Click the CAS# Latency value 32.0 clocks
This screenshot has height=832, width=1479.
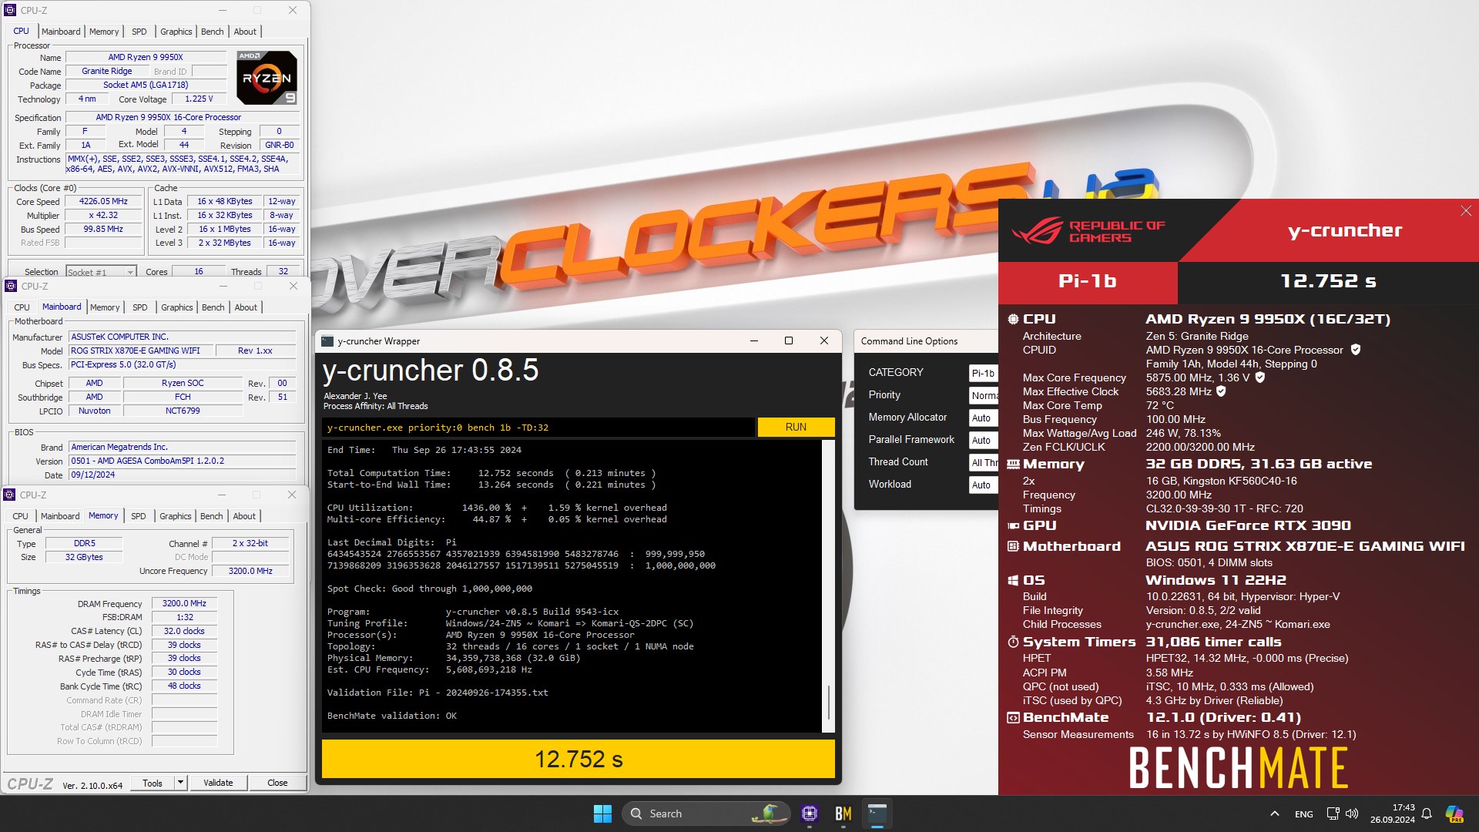[x=184, y=631]
